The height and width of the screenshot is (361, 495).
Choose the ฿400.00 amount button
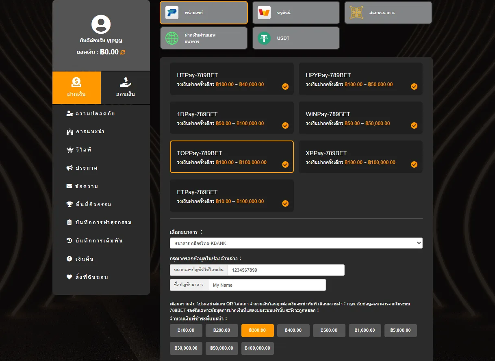pos(293,331)
